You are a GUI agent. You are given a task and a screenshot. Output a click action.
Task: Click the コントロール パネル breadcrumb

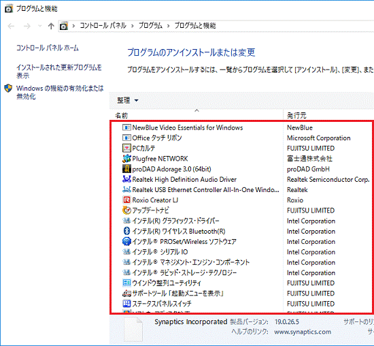103,26
